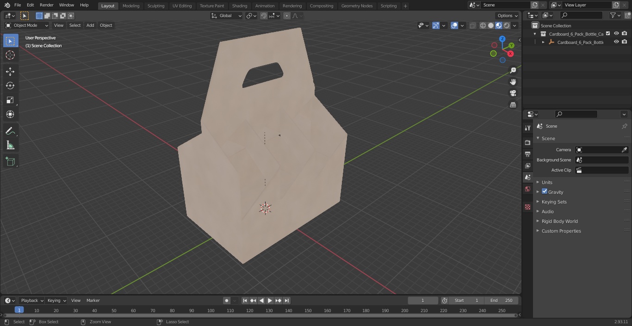632x326 pixels.
Task: Toggle X-ray view button
Action: 472,25
